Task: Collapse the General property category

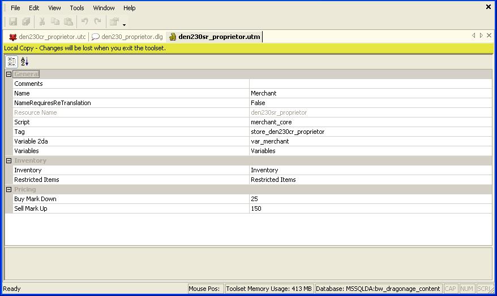Action: [x=8, y=75]
